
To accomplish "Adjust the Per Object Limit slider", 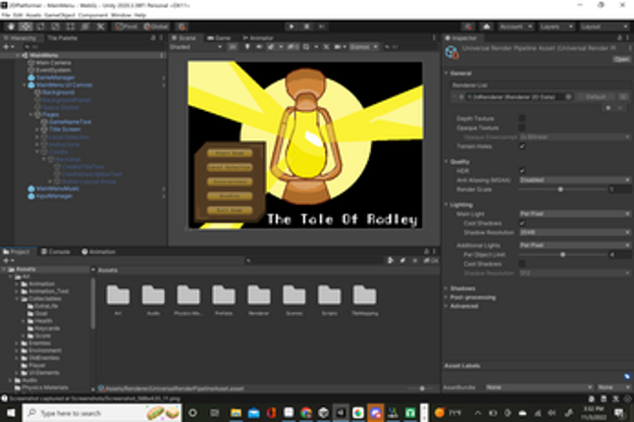I will pos(563,254).
